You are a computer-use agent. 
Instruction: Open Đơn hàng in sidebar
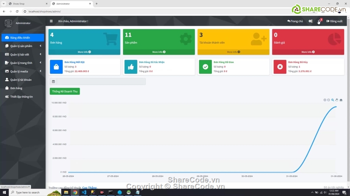click(16, 88)
